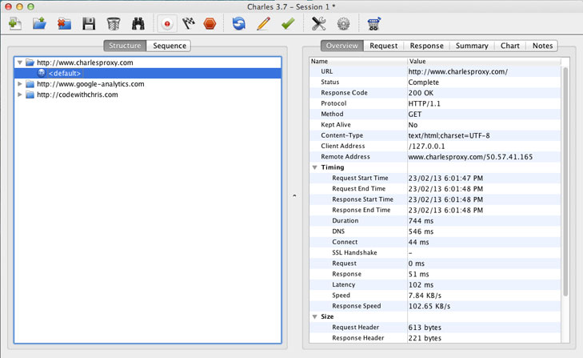Open the Overview tab
Screen dimensions: 583x358
point(342,46)
